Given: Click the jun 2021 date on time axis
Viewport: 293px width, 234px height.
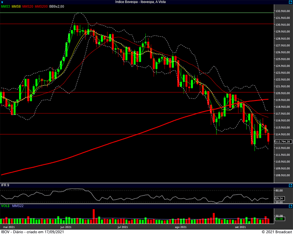Looking at the screenshot, I should tap(66, 227).
